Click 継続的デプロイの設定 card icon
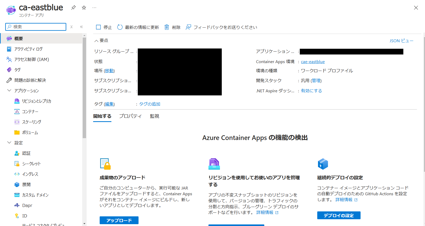425x226 pixels. (x=323, y=164)
